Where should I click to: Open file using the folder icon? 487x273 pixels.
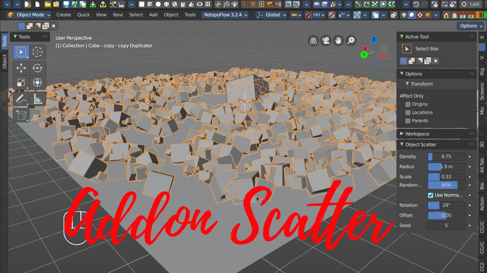click(x=47, y=4)
